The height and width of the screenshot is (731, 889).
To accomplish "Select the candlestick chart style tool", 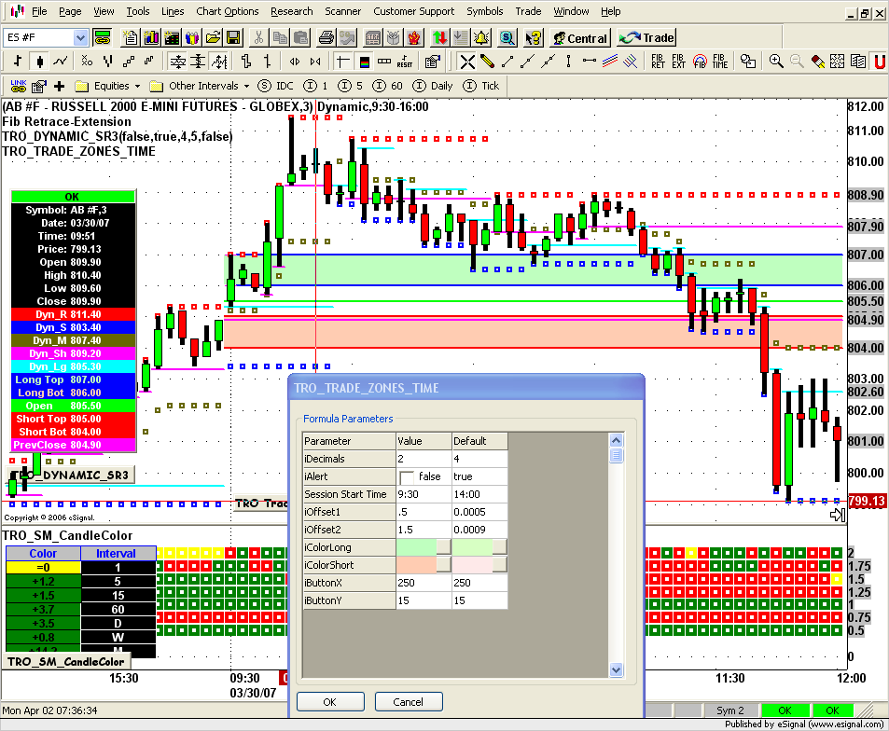I will [40, 62].
